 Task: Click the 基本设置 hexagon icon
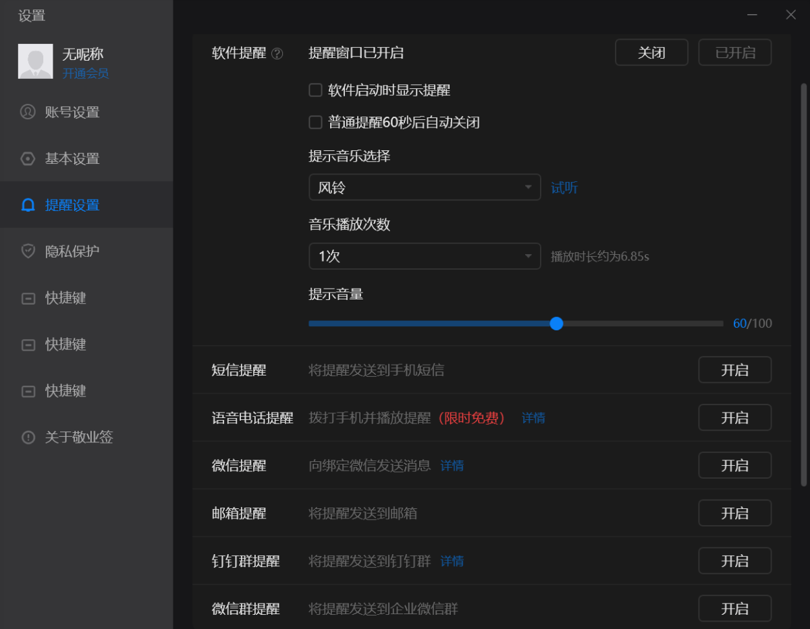(x=28, y=158)
